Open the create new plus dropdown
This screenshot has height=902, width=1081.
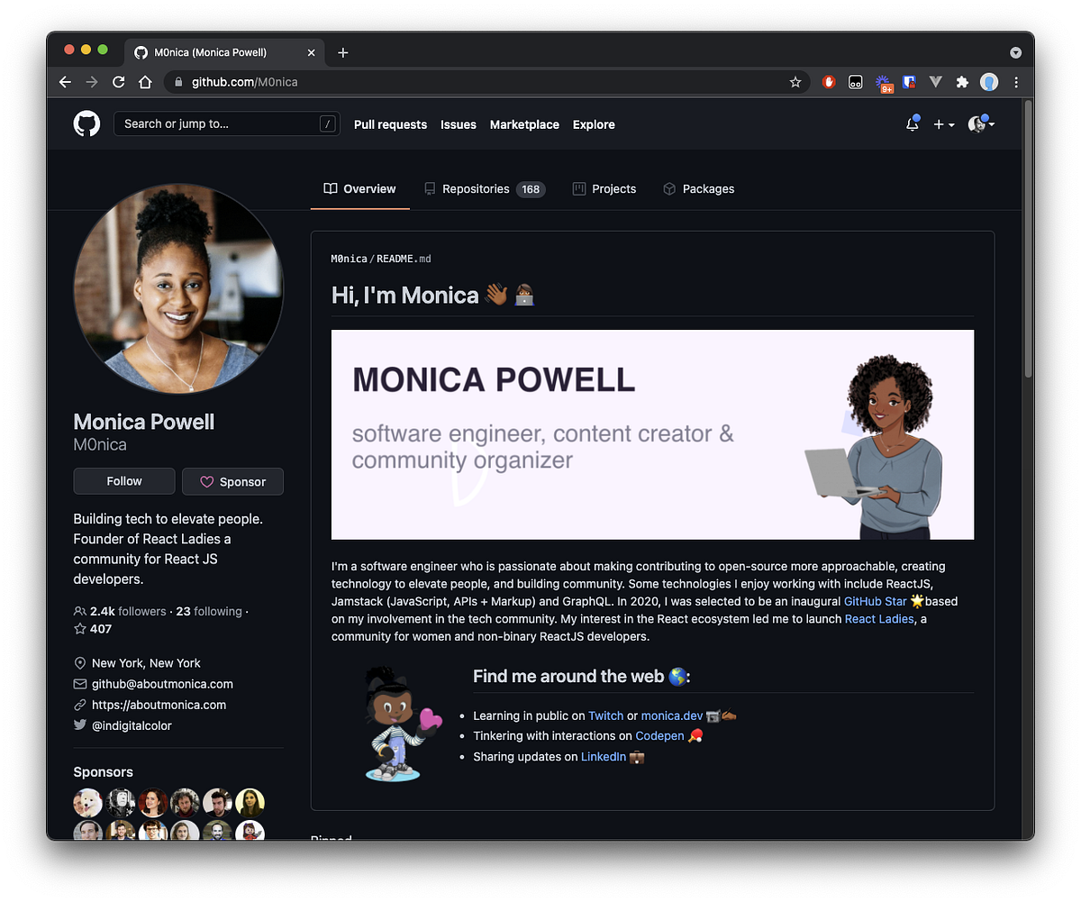(944, 124)
